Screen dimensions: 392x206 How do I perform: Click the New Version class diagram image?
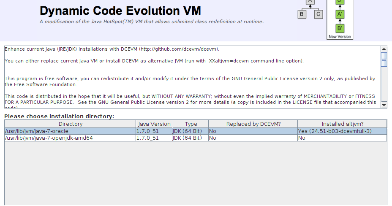click(x=340, y=19)
